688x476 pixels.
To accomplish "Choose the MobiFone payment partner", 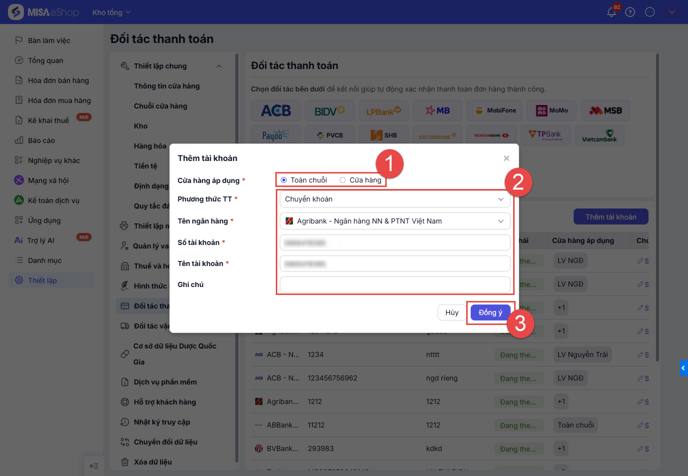I will [495, 110].
